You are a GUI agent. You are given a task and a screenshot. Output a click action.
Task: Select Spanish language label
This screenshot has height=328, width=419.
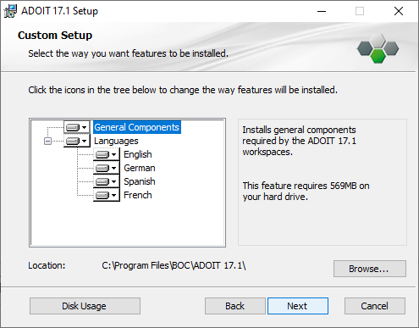[x=140, y=181]
